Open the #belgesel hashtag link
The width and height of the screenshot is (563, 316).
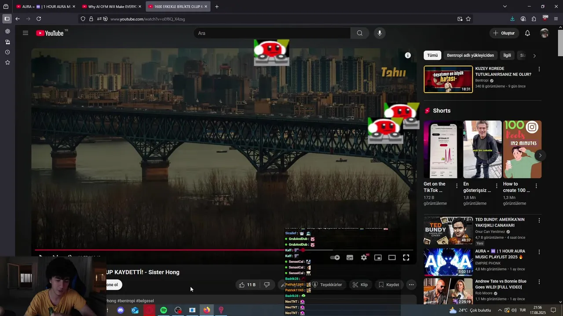[x=145, y=301]
